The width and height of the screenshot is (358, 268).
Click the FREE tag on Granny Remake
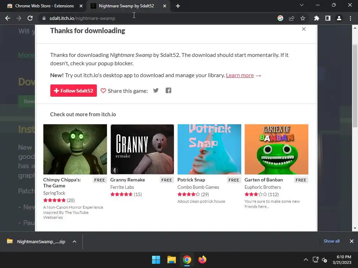point(167,180)
